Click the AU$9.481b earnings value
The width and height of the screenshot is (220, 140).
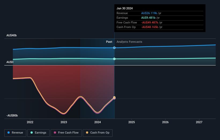(x=148, y=18)
